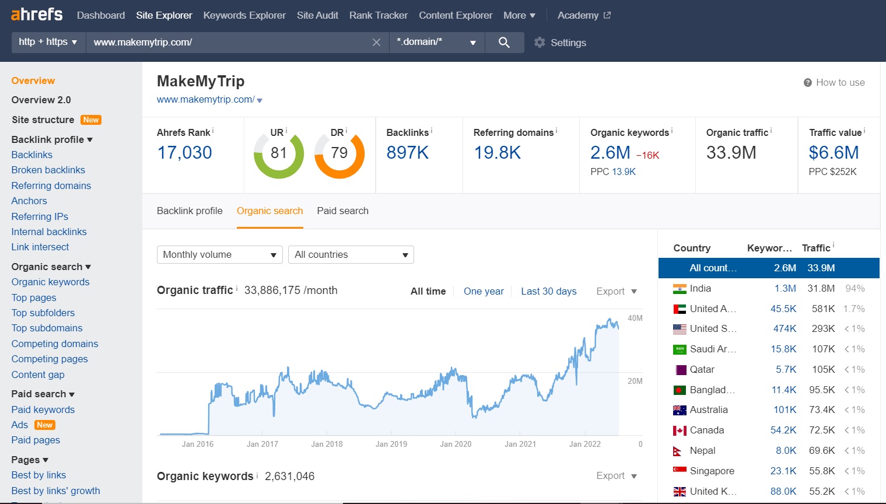Screen dimensions: 886x504
Task: Select the All countries table row
Action: pyautogui.click(x=769, y=268)
